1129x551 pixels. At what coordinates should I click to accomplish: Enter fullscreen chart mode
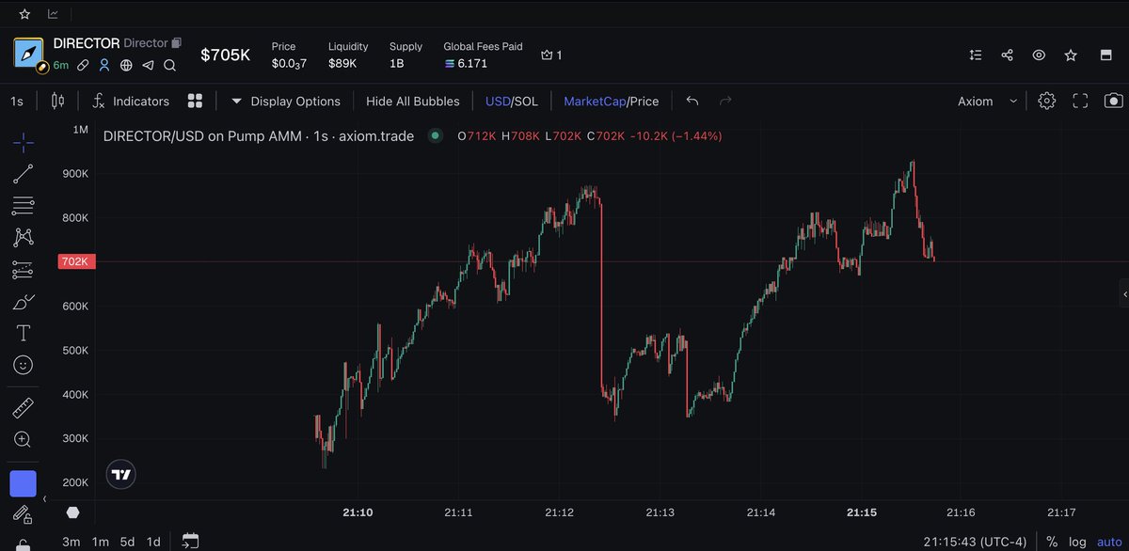pos(1080,101)
